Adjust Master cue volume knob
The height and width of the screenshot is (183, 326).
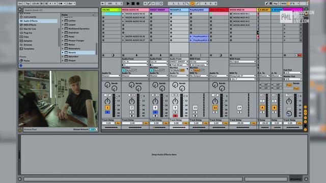click(289, 113)
